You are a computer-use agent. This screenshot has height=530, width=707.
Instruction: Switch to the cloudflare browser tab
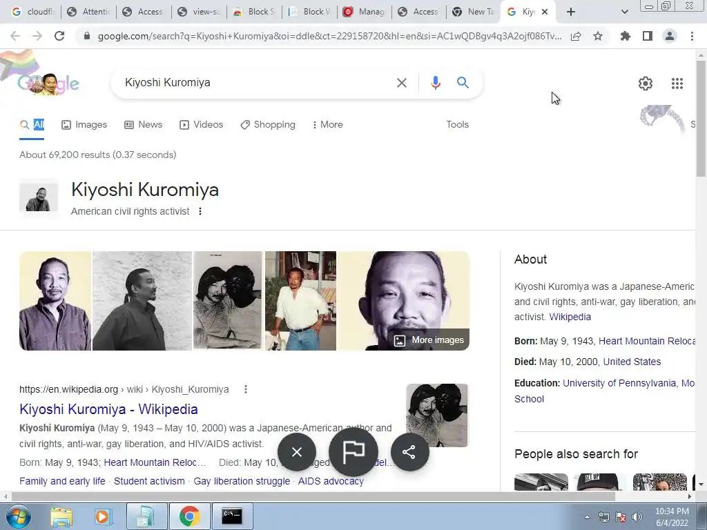33,12
